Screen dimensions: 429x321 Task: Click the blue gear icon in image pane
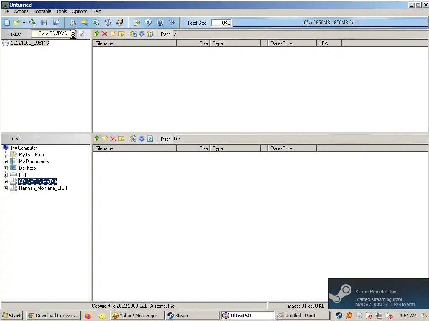coord(142,34)
